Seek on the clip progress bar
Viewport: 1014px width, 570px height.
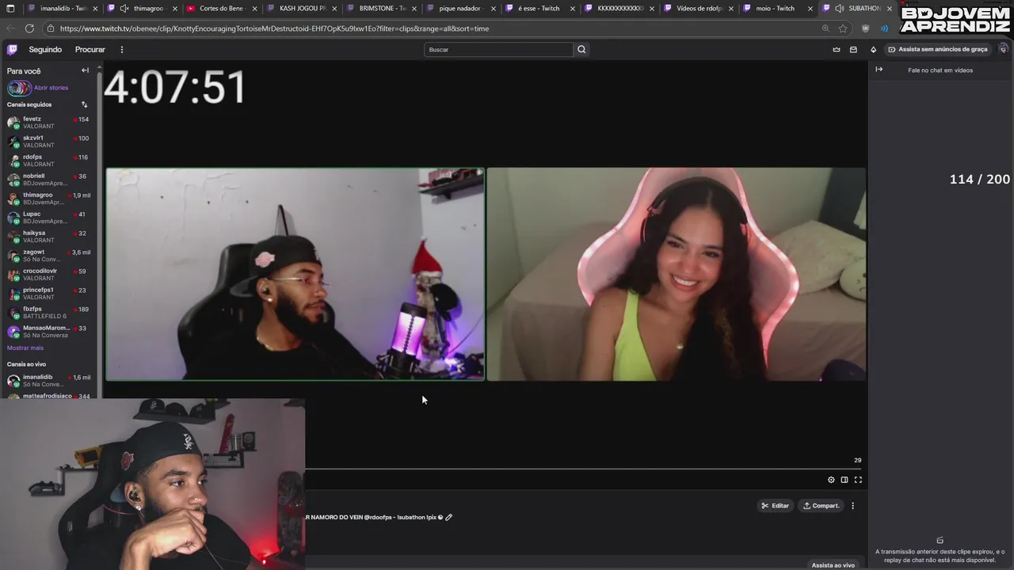585,469
